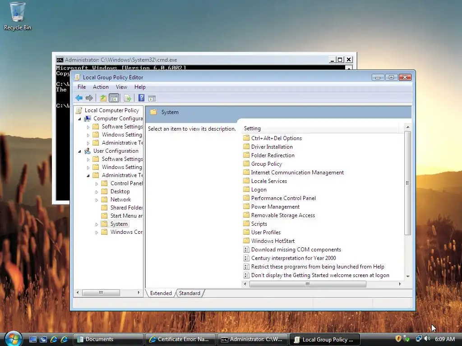This screenshot has width=462, height=346.
Task: Open the Help menu
Action: [140, 87]
